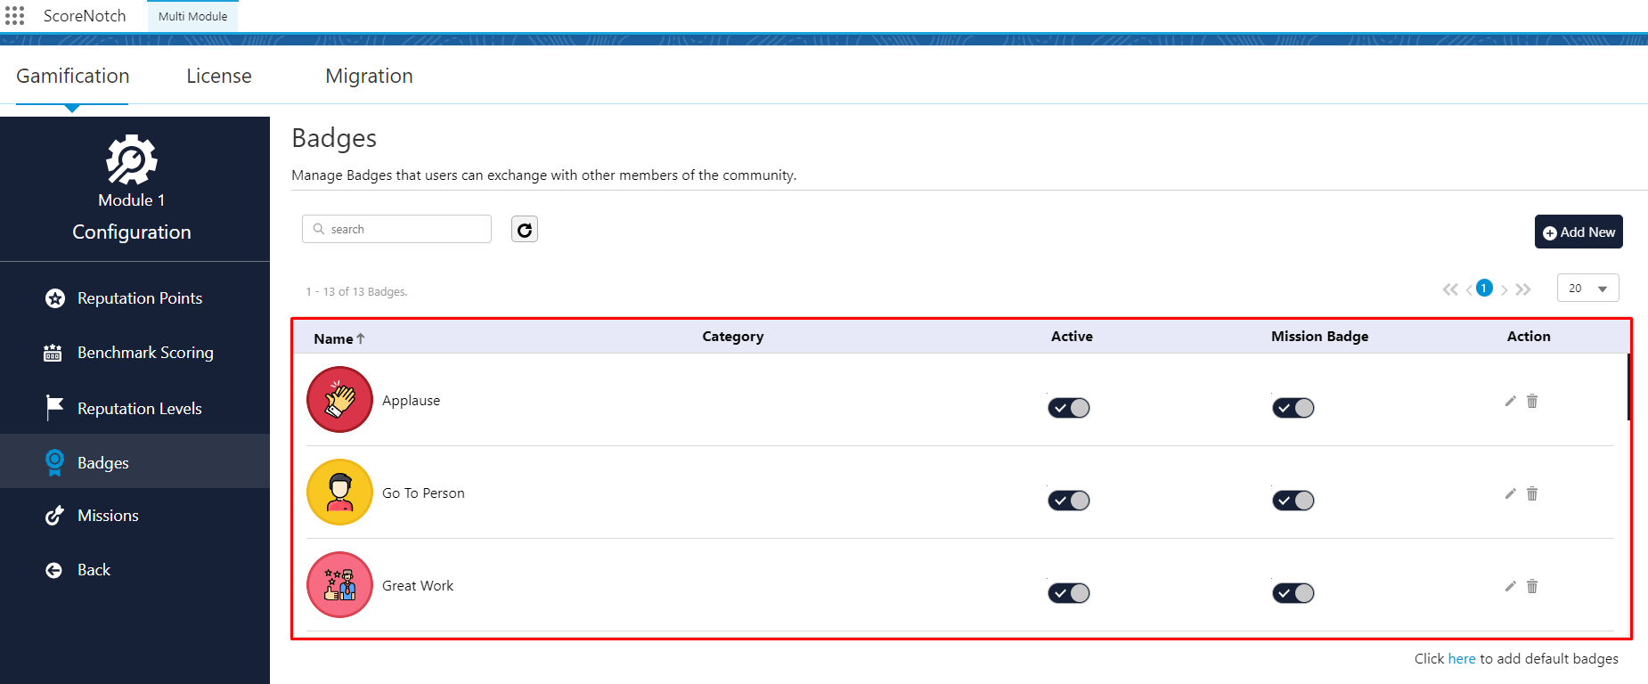Switch to the Migration tab

pyautogui.click(x=369, y=76)
